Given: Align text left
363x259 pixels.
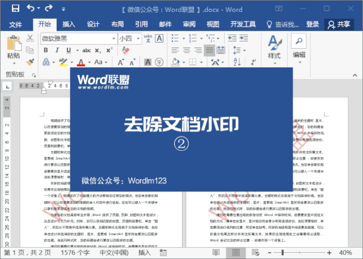Looking at the screenshot, I should click(175, 50).
